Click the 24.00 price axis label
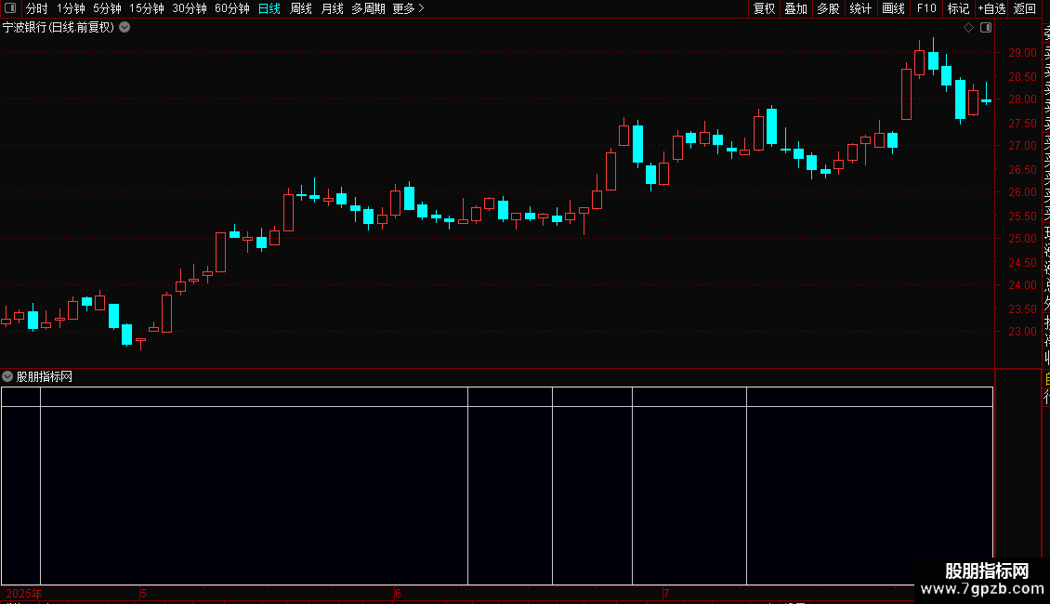The height and width of the screenshot is (604, 1050). pyautogui.click(x=1022, y=284)
